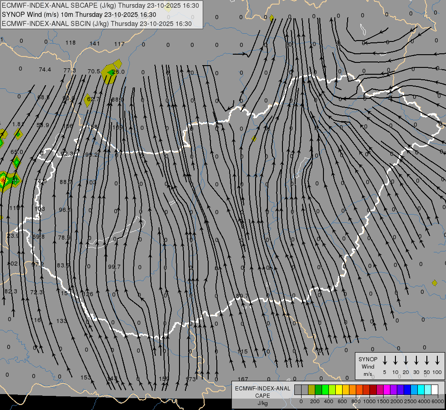Pick the olive swatch in CAPE legend

[312, 390]
